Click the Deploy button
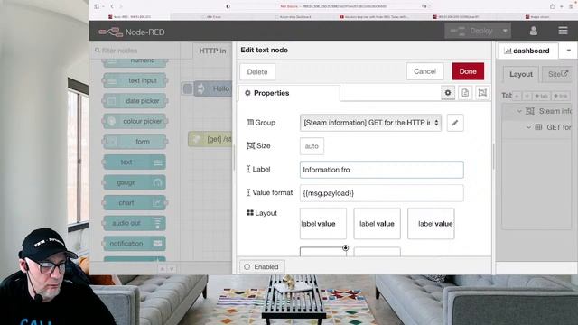 [x=473, y=31]
